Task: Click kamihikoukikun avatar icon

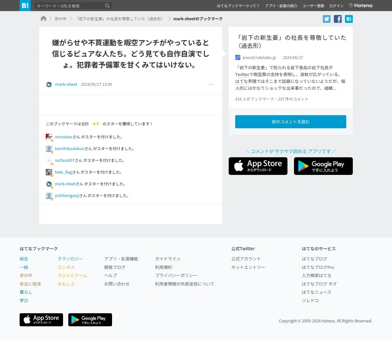Action: 49,149
